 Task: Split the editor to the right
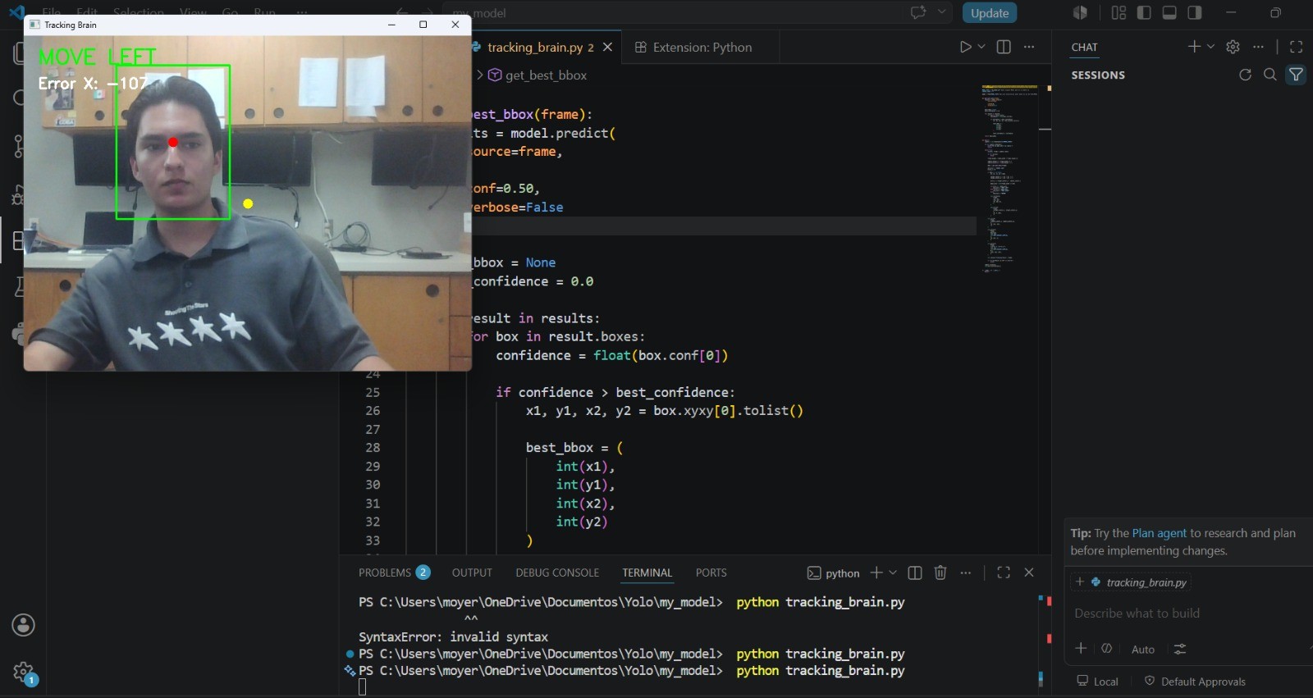point(1004,47)
